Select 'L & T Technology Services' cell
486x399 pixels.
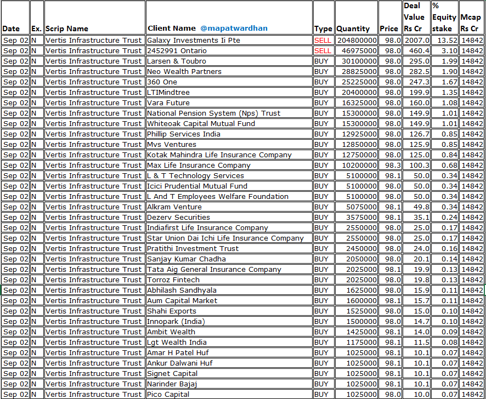pos(229,175)
